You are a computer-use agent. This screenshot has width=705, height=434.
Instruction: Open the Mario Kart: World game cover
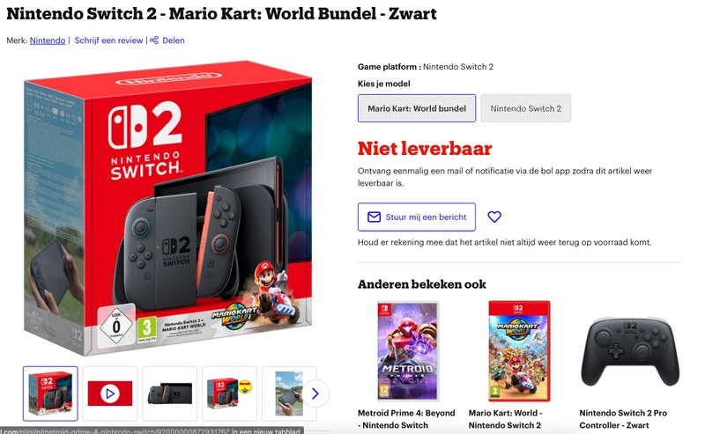(x=519, y=351)
